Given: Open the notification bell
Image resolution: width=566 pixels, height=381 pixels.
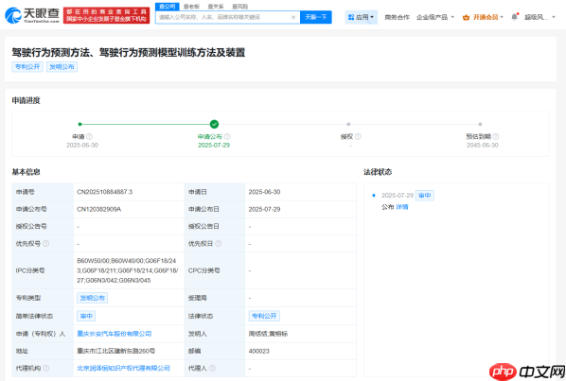Looking at the screenshot, I should pyautogui.click(x=514, y=17).
